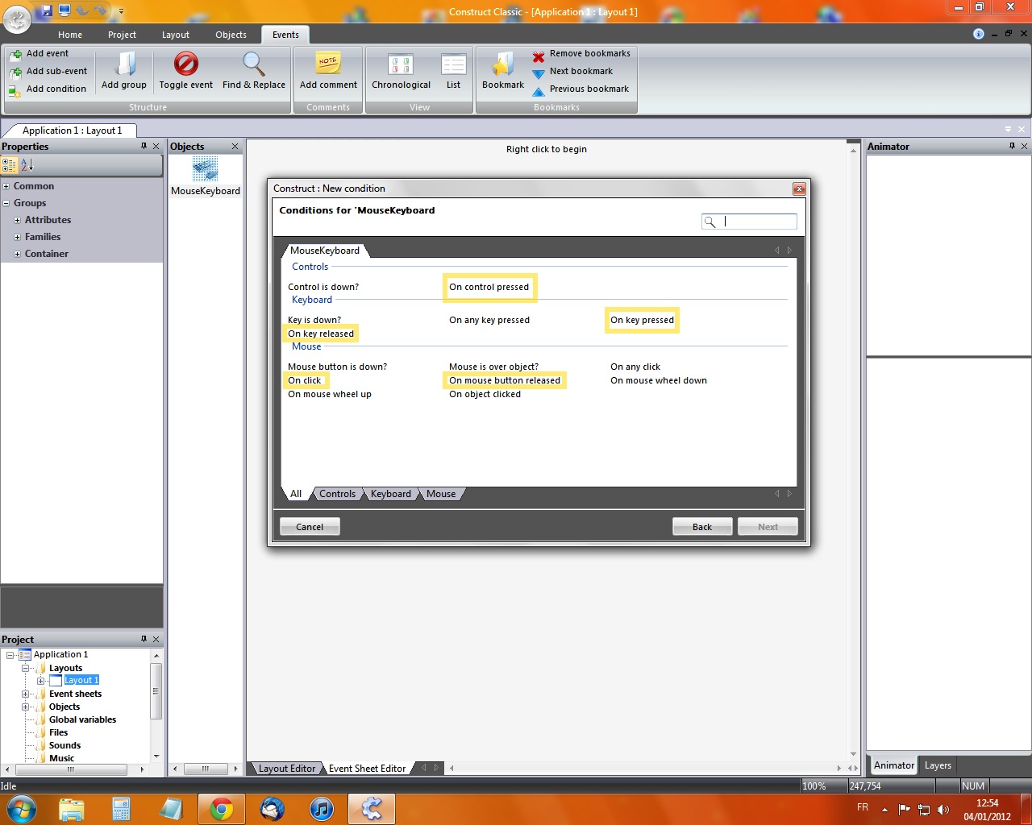1032x825 pixels.
Task: Pin the Animator panel
Action: point(1012,146)
